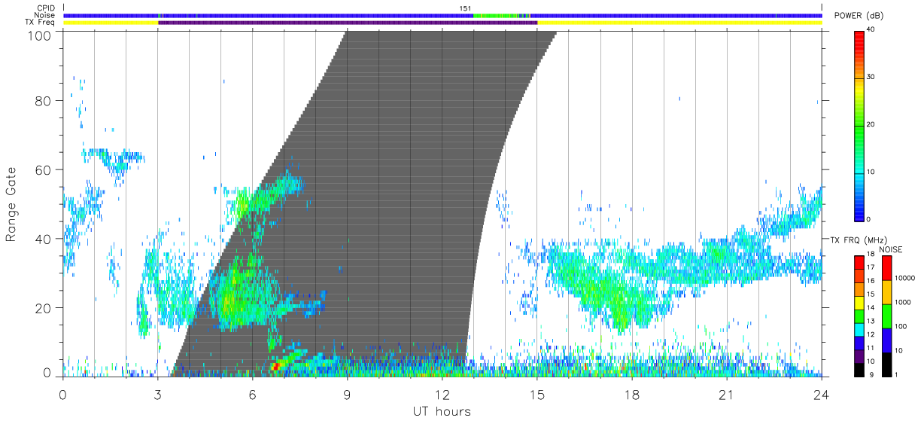Click x-axis tick label 3
Screen dimensions: 924x427
tap(157, 395)
